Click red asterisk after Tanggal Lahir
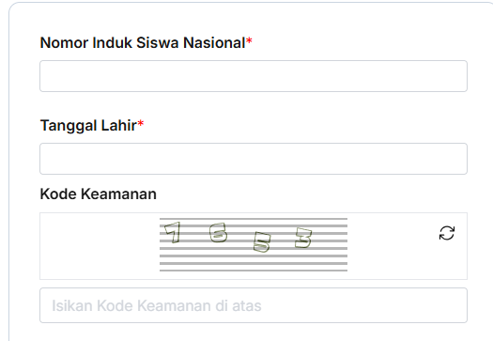The height and width of the screenshot is (341, 493). (x=141, y=123)
